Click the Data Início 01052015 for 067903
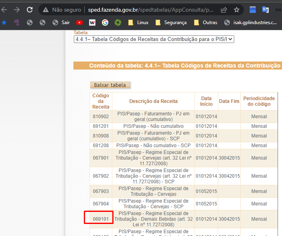282x236 pixels. point(206,191)
